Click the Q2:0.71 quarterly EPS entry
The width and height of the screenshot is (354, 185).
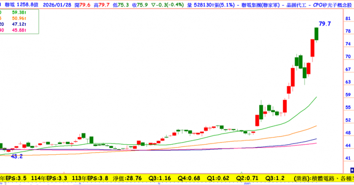click(x=247, y=178)
